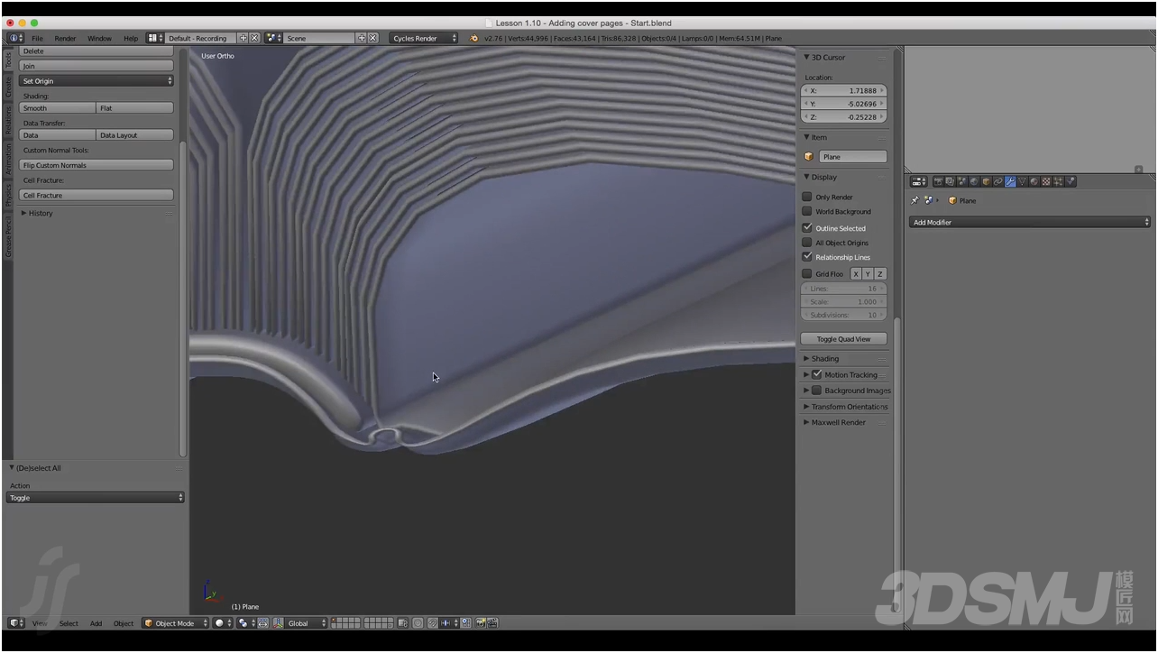Click the properties editor type selector icon
The height and width of the screenshot is (653, 1158).
pyautogui.click(x=919, y=181)
